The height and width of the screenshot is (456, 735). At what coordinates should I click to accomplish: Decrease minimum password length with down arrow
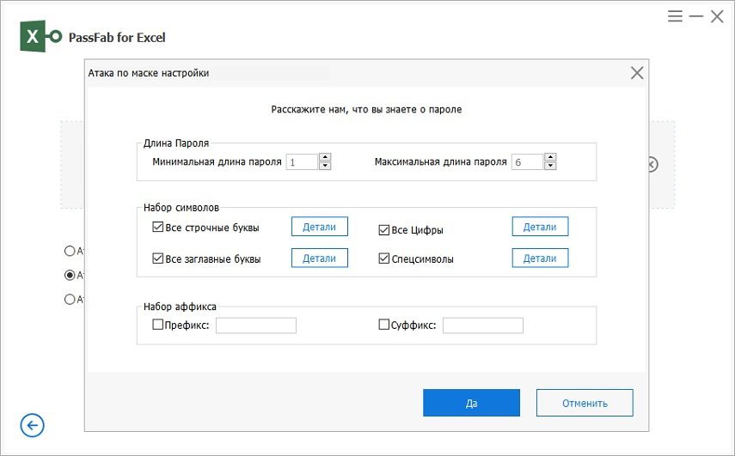pos(325,166)
